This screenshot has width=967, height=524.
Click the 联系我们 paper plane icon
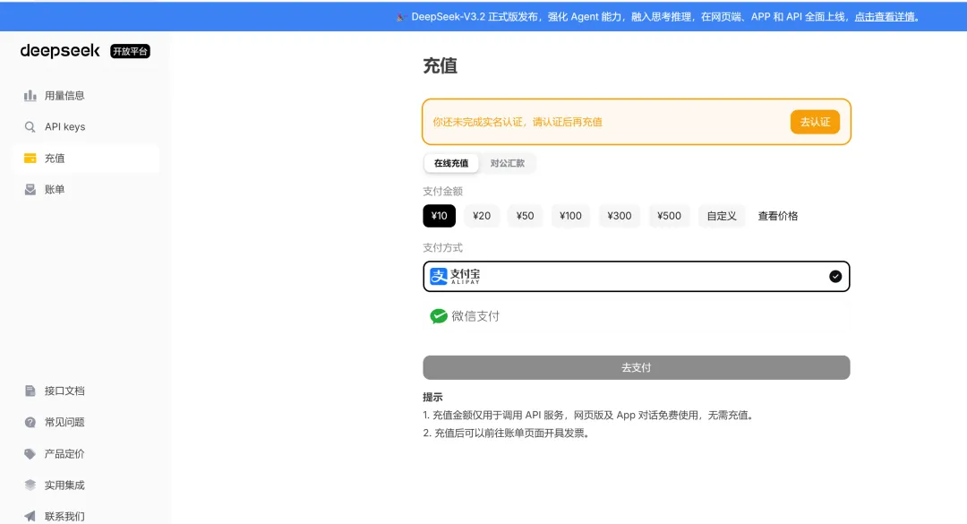point(30,516)
